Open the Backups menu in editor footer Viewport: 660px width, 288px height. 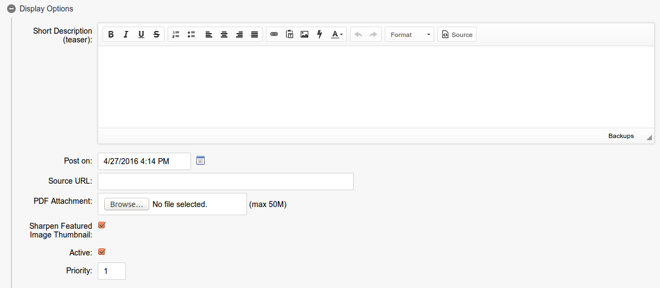[x=621, y=136]
